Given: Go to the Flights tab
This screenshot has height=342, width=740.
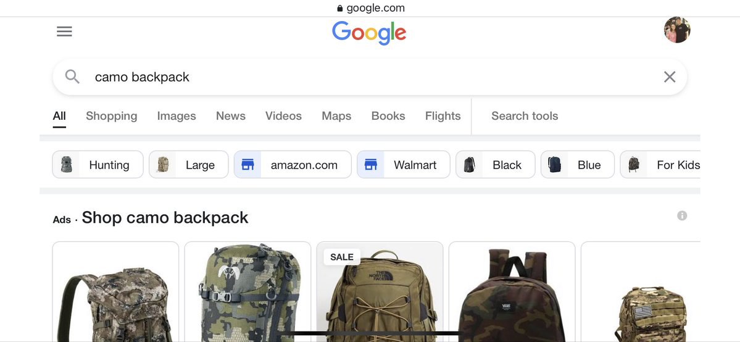Looking at the screenshot, I should [443, 115].
